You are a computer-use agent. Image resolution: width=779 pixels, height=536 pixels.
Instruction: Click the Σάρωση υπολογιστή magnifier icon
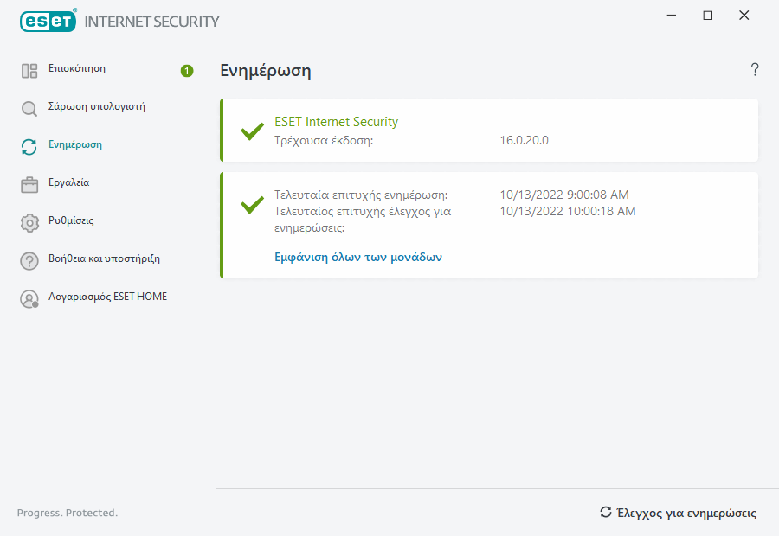29,109
